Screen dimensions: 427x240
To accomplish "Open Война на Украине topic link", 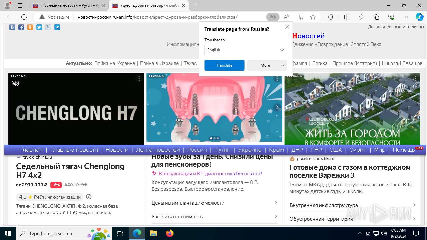I will pos(114,63).
